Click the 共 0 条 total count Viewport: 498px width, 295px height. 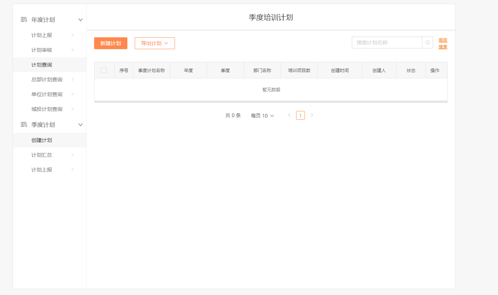pos(233,116)
